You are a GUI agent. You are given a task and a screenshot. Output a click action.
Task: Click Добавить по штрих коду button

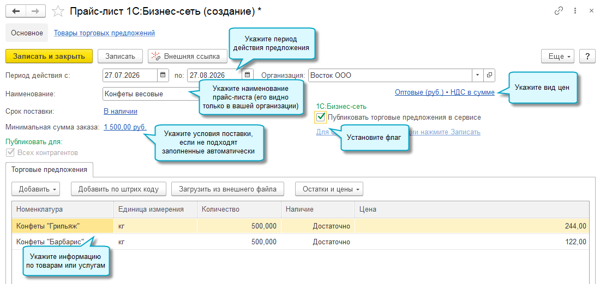[x=119, y=189]
